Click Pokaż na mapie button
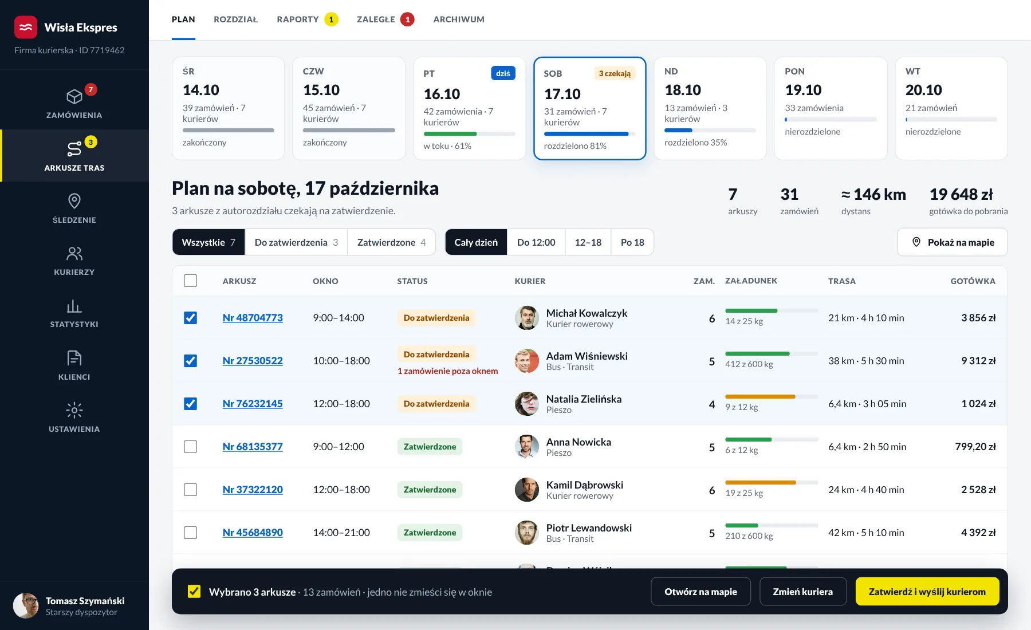The image size is (1031, 630). click(x=953, y=242)
